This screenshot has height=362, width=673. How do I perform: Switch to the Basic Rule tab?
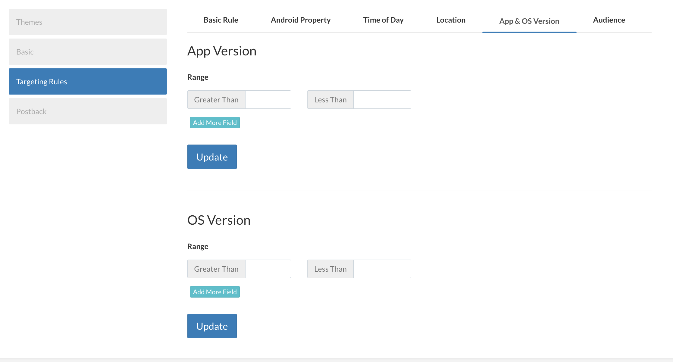pyautogui.click(x=221, y=20)
